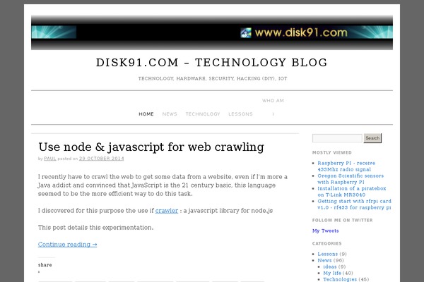Image resolution: width=424 pixels, height=282 pixels.
Task: Click the disk91.com banner logo icon
Action: [246, 33]
